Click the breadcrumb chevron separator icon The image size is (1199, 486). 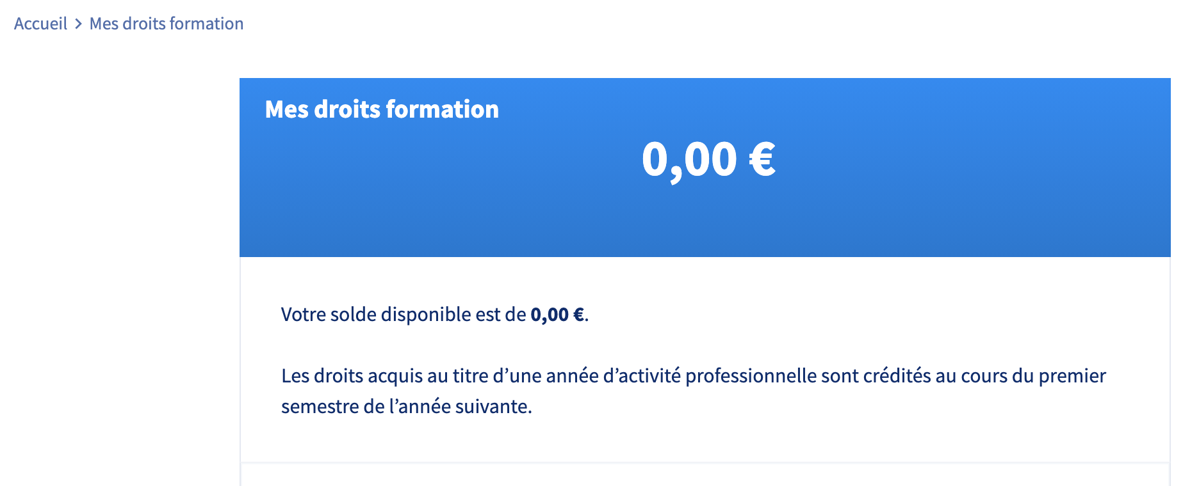pyautogui.click(x=78, y=24)
